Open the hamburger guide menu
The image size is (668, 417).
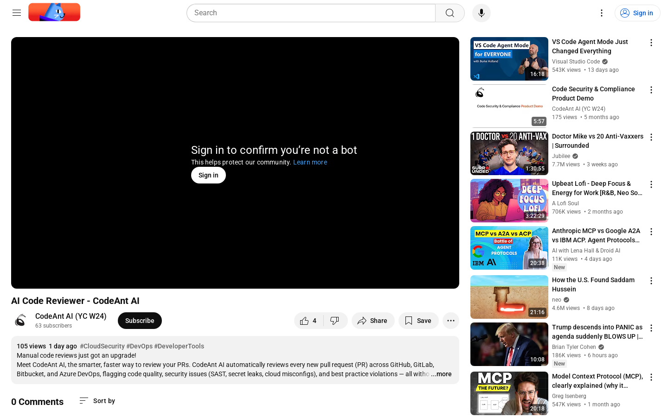point(17,13)
